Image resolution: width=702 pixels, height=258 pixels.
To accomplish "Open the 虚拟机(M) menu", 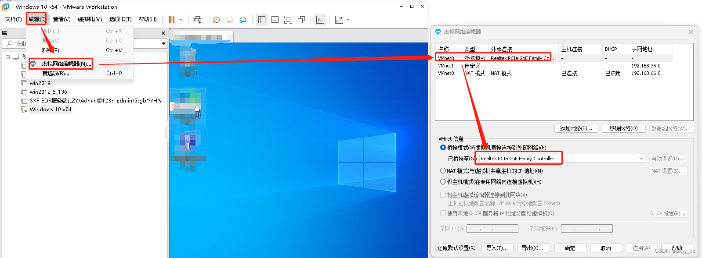I will point(90,19).
